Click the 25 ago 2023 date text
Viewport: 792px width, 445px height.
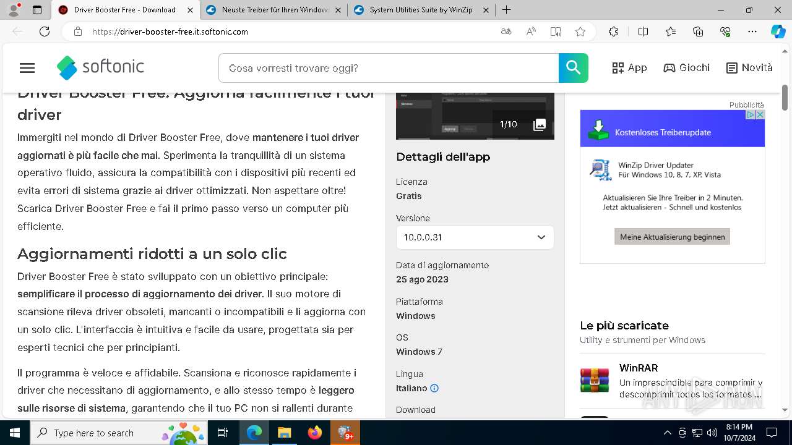coord(423,279)
